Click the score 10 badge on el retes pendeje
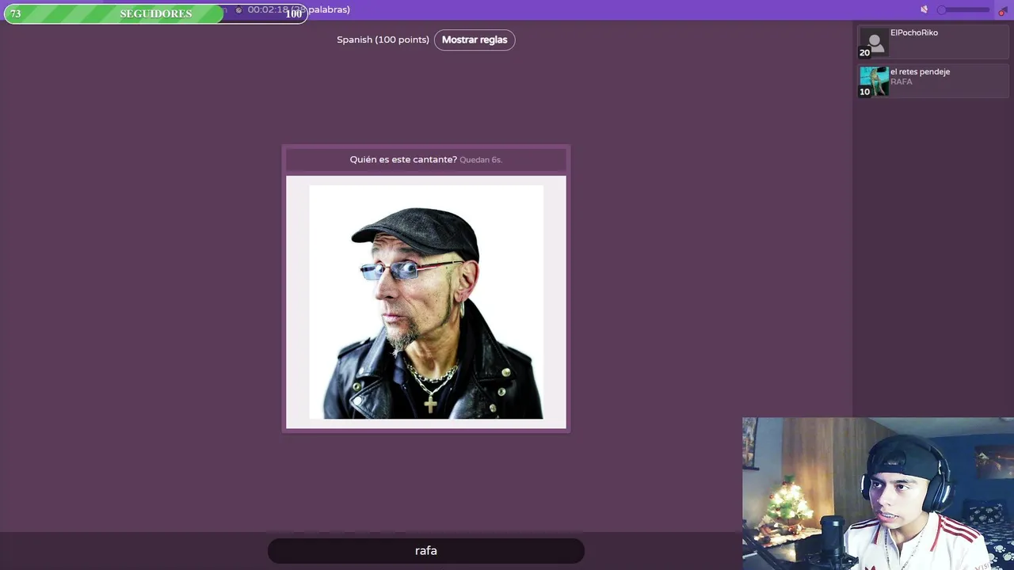 click(x=864, y=92)
